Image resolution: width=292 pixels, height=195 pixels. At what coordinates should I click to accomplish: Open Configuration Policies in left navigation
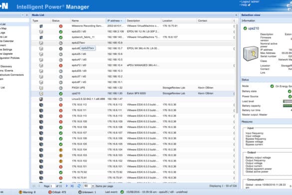9,58
